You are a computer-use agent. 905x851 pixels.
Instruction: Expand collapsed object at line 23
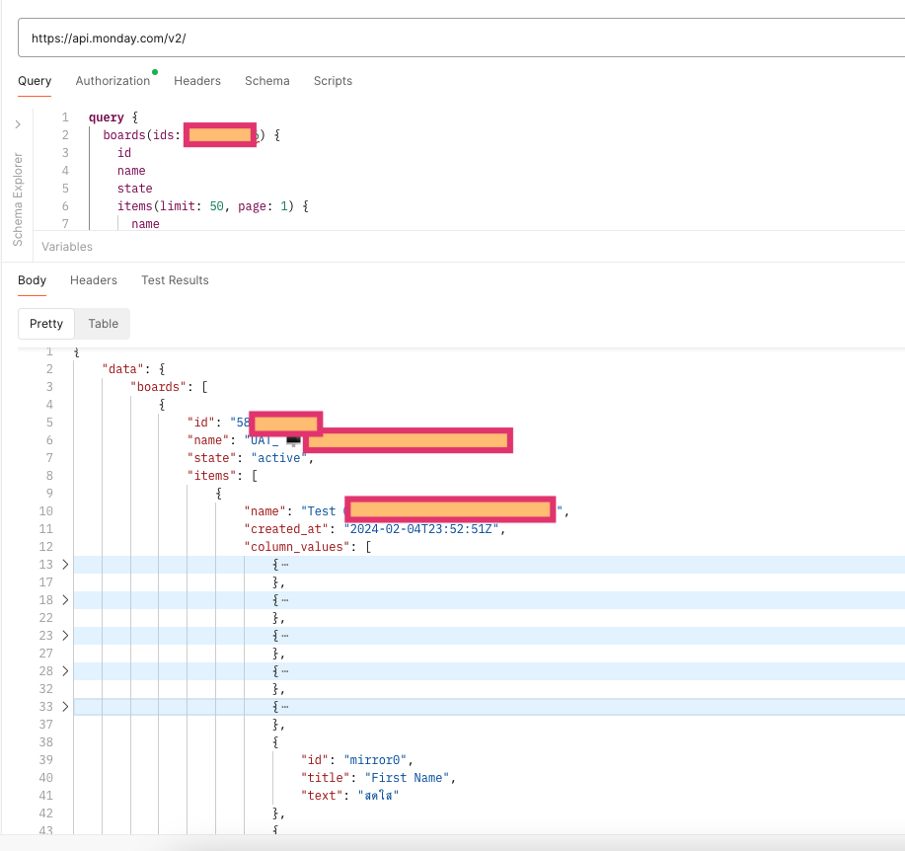tap(65, 636)
